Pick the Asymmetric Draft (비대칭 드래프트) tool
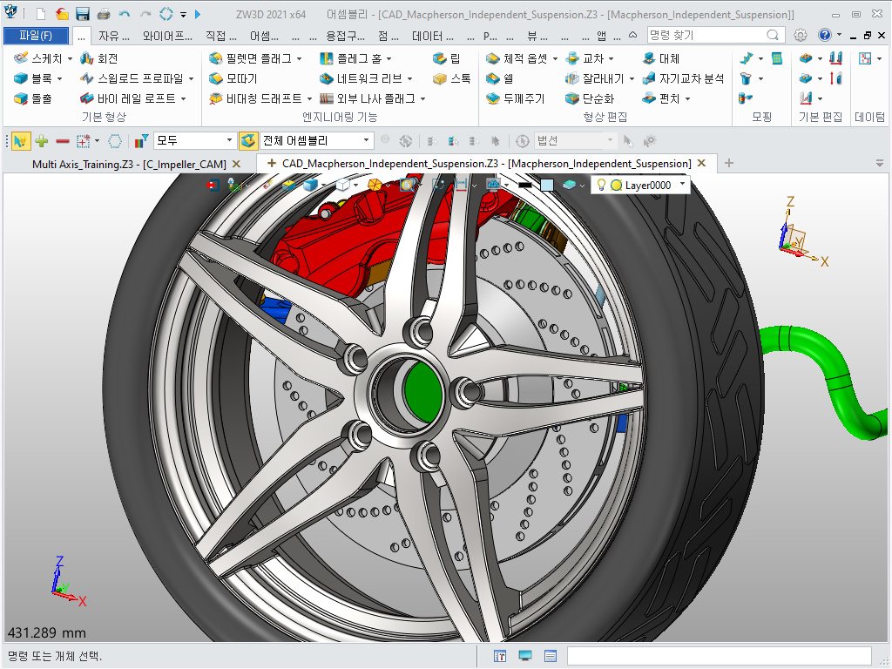The image size is (892, 669). point(256,98)
